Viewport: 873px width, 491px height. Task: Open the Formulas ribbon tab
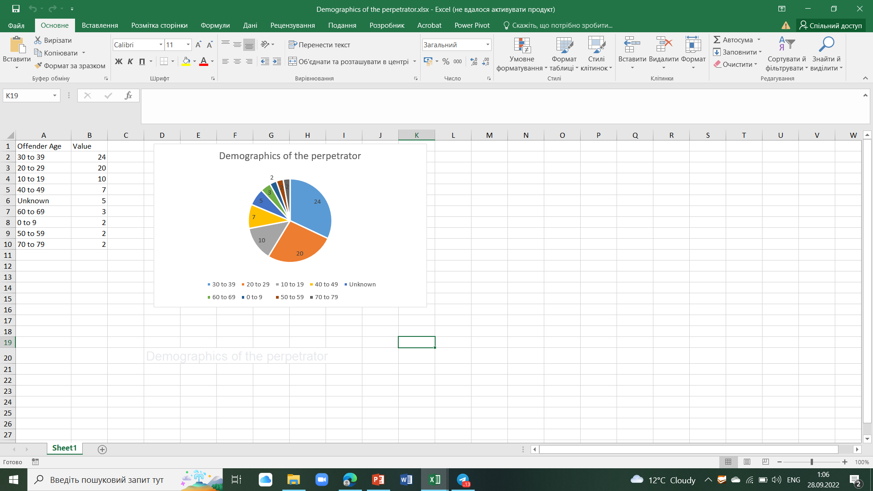pyautogui.click(x=215, y=25)
